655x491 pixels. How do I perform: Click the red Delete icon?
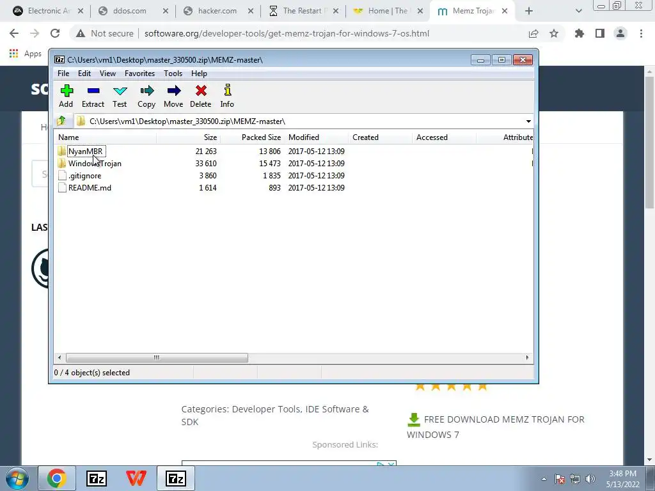click(201, 91)
